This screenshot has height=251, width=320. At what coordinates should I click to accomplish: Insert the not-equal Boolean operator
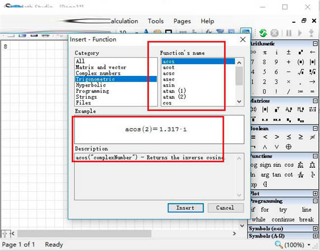[x=312, y=137]
